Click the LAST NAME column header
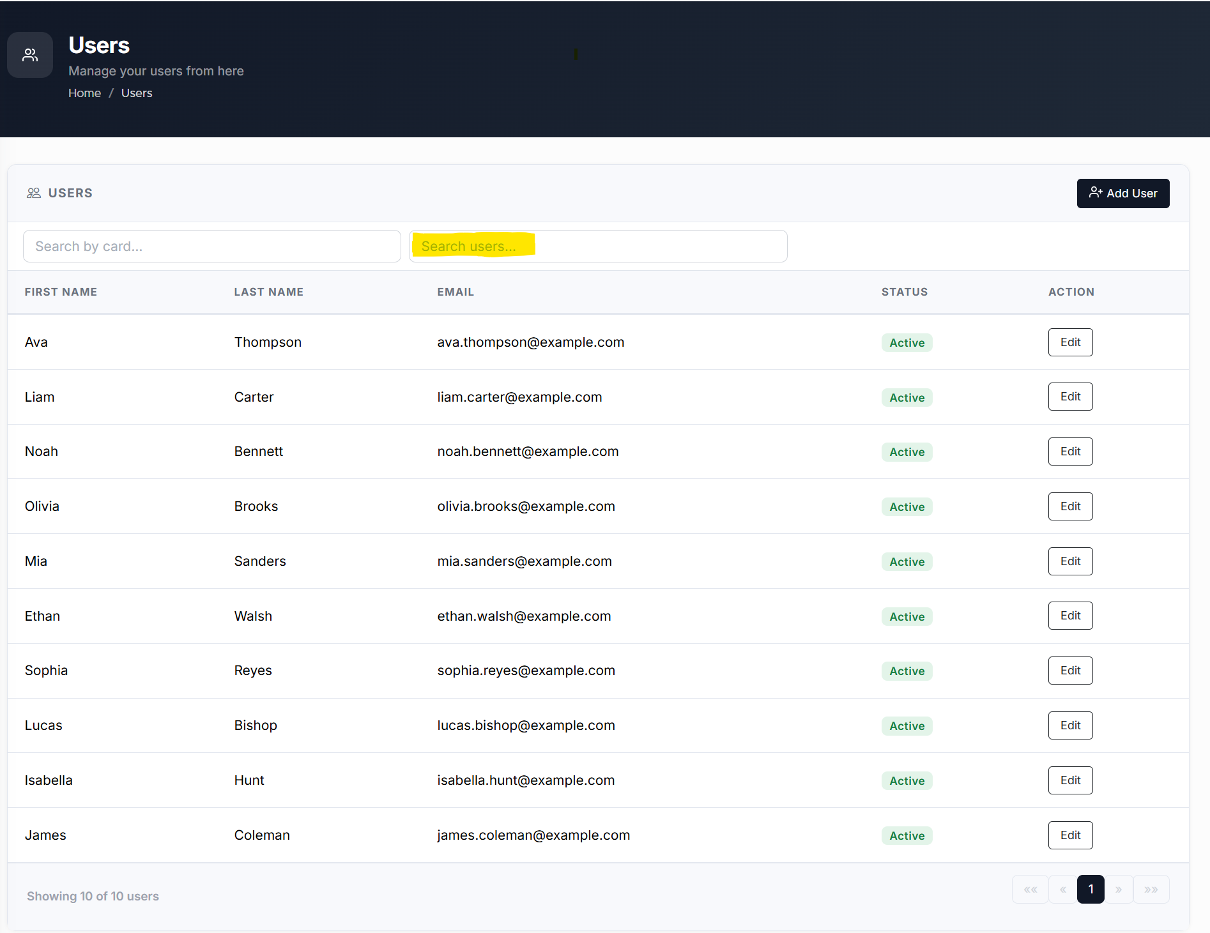This screenshot has height=933, width=1210. pos(269,292)
